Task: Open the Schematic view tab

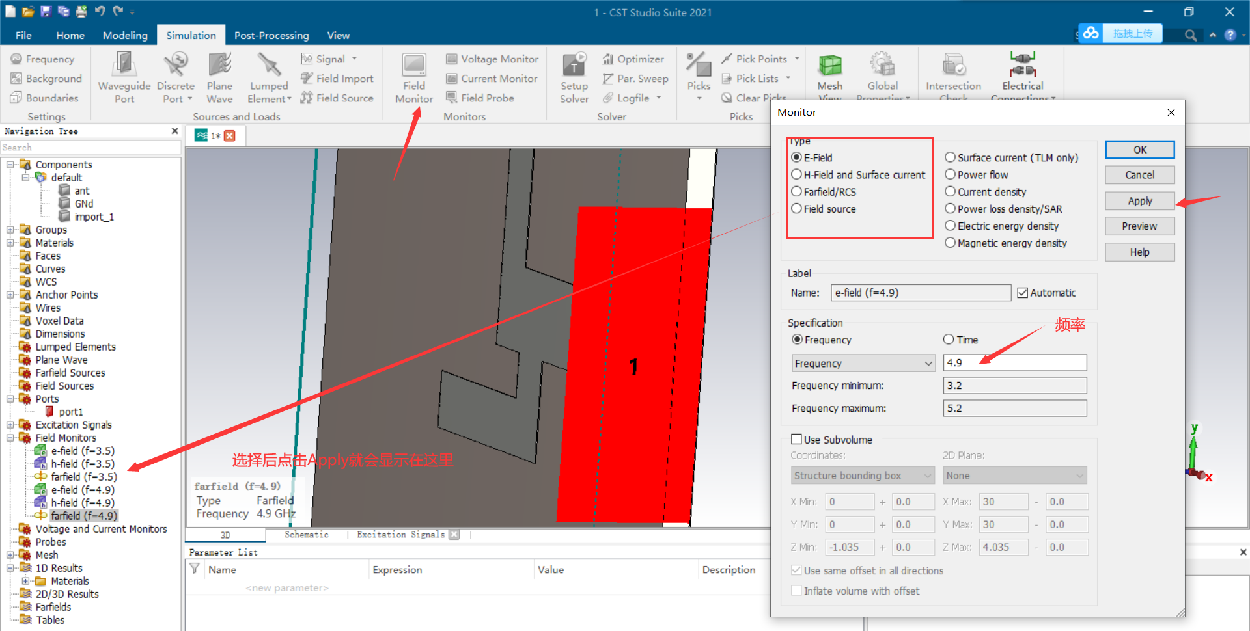Action: [307, 535]
